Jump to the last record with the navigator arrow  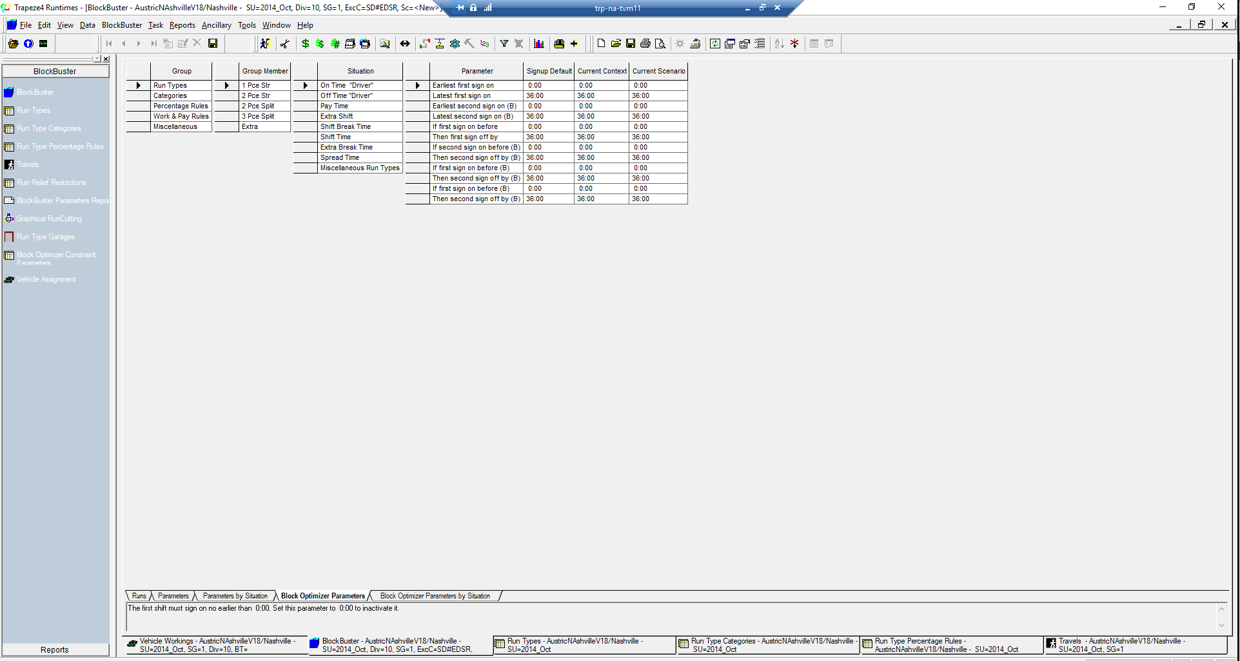(x=153, y=43)
